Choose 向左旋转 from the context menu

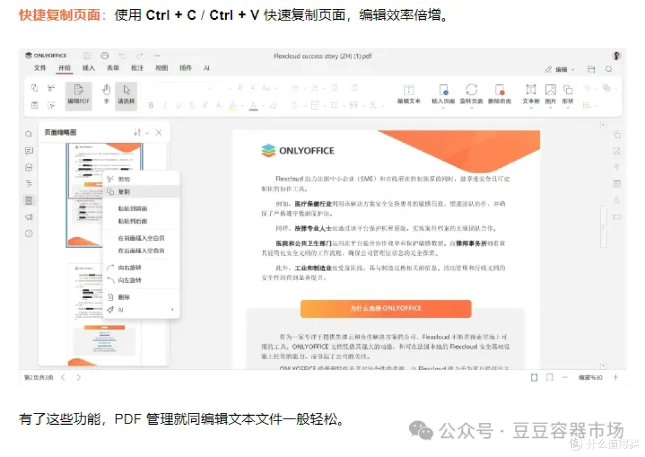141,281
